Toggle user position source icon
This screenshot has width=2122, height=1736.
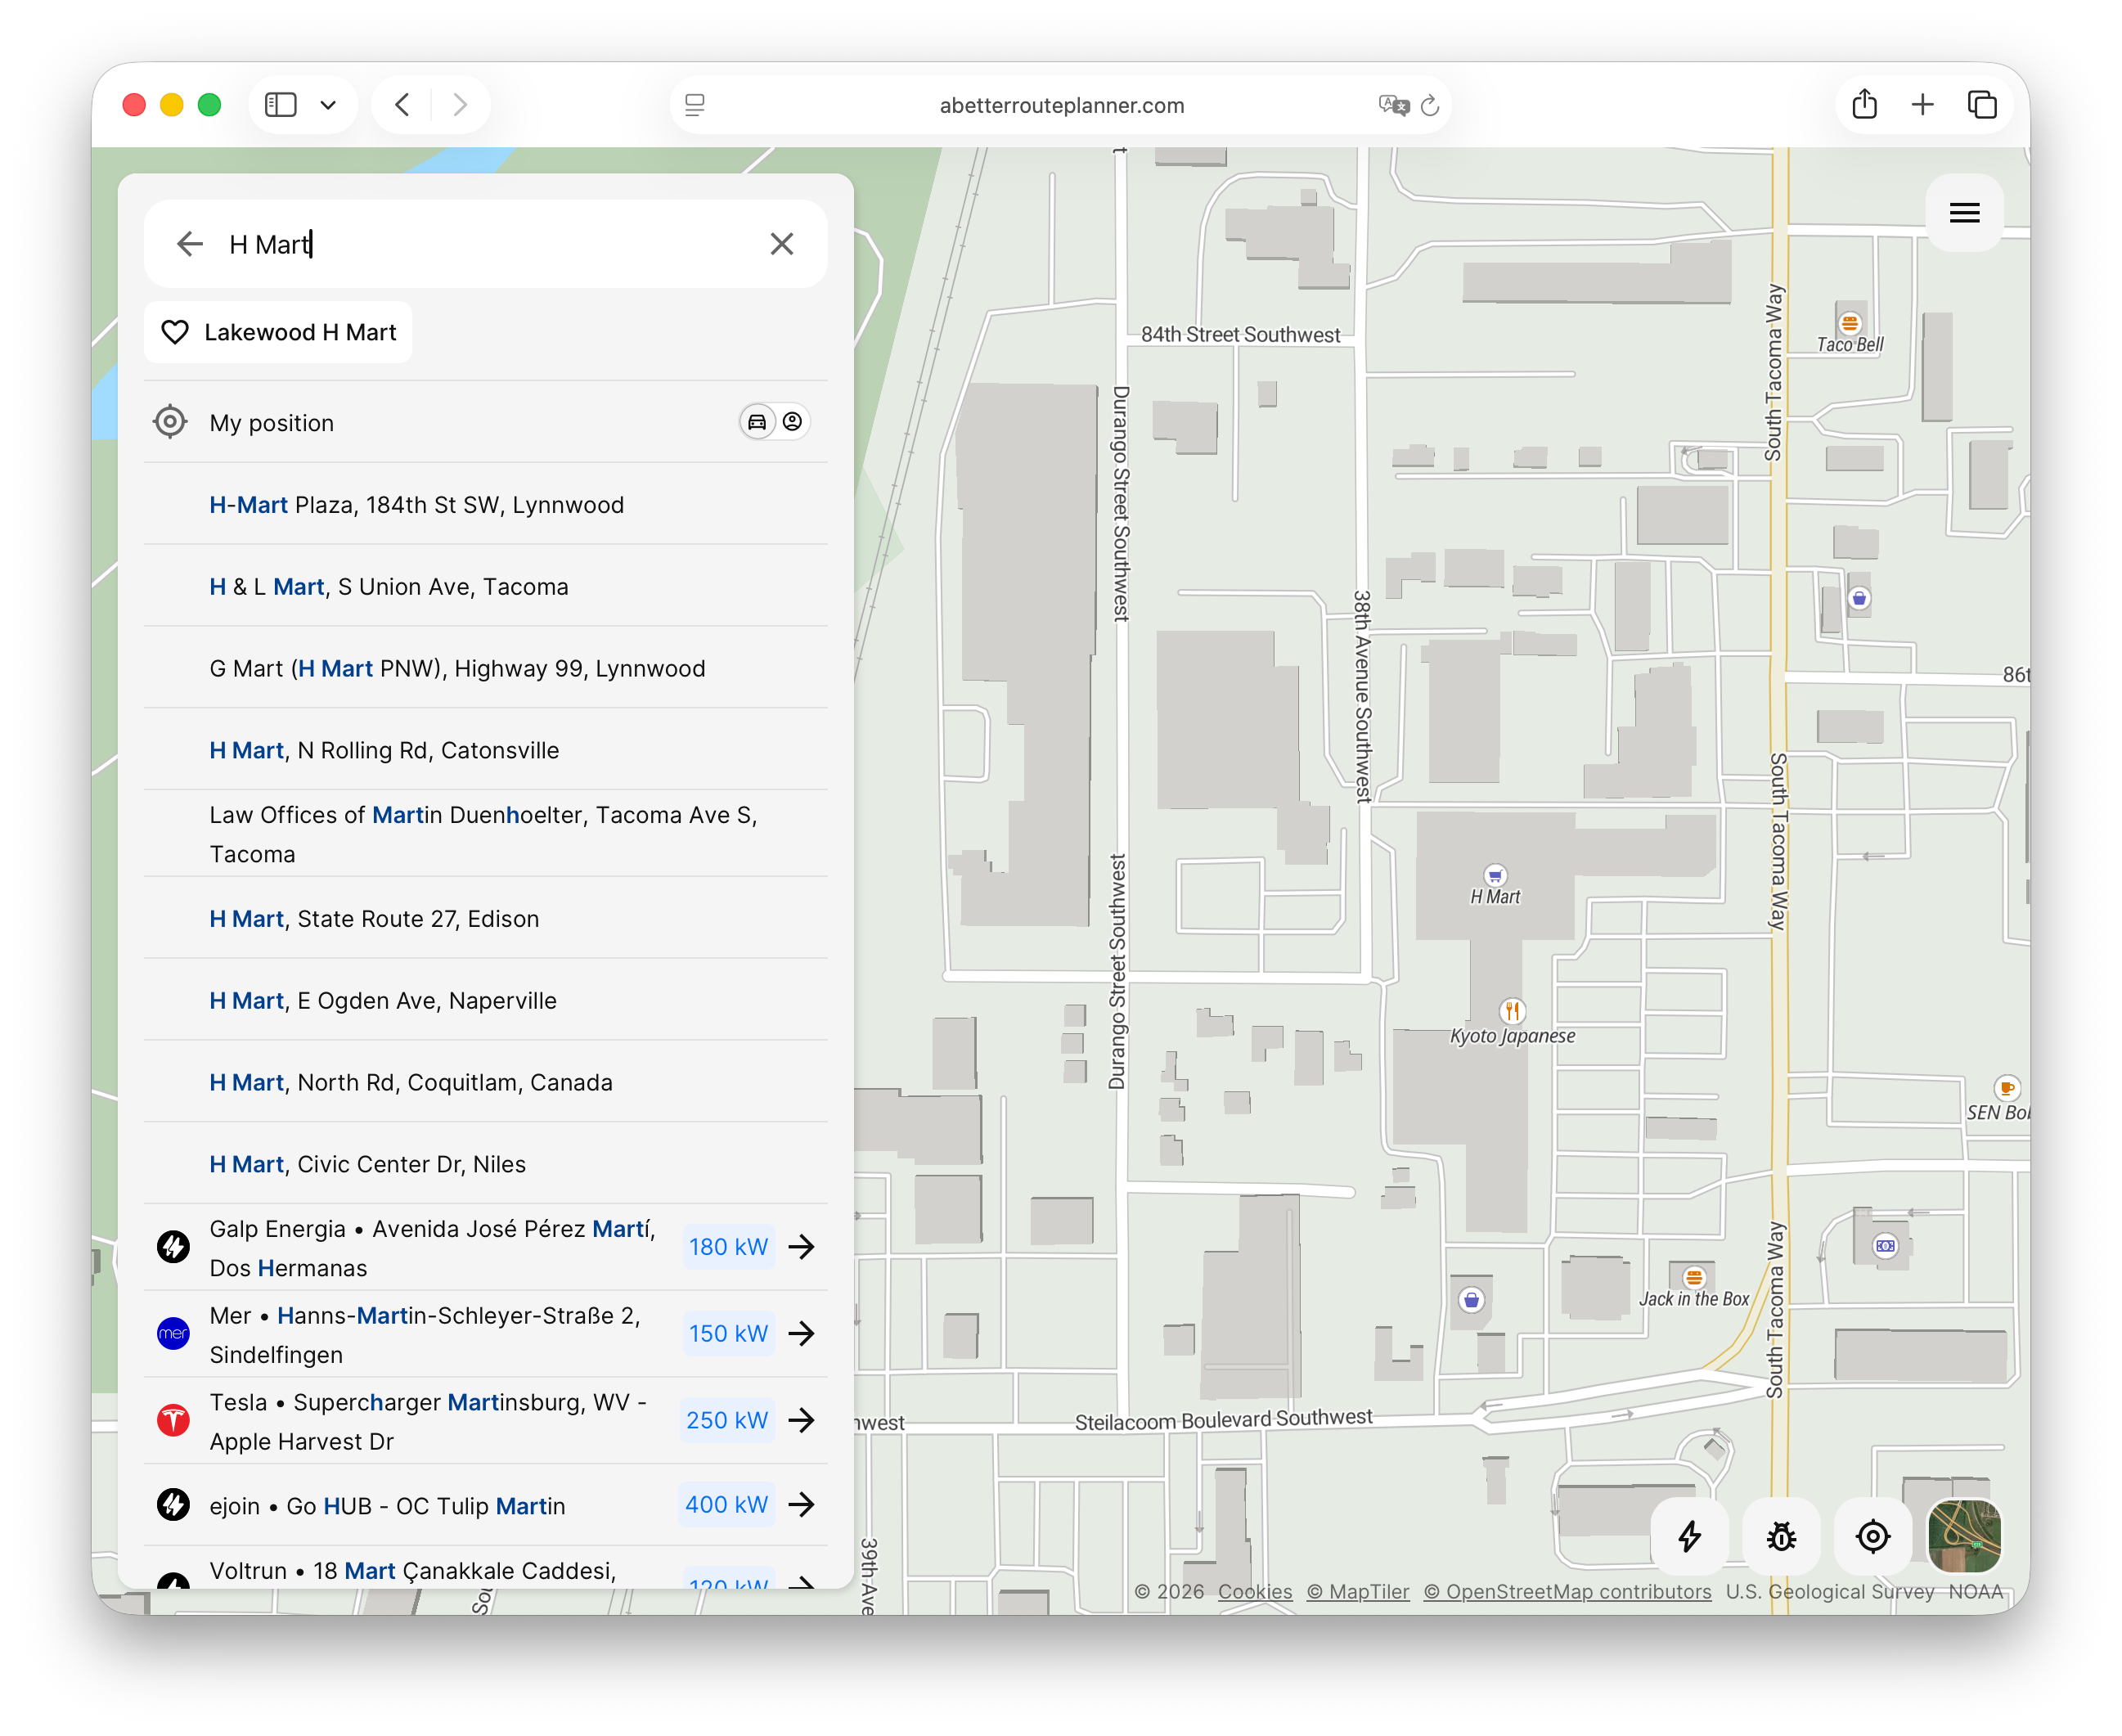tap(792, 422)
